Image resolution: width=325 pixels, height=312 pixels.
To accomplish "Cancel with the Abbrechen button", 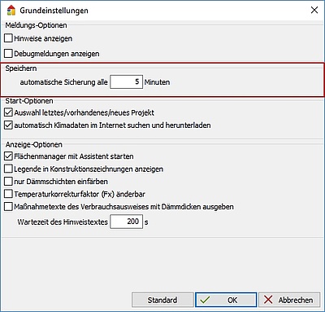I will pos(289,300).
